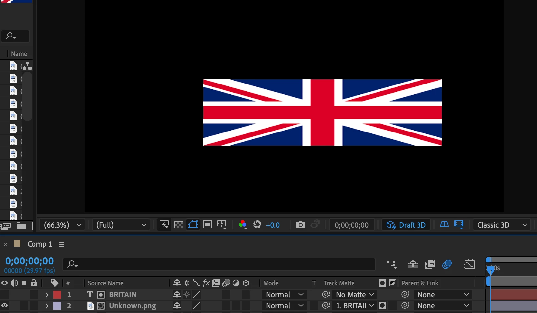The height and width of the screenshot is (313, 537).
Task: Open Parent None dropdown for BRITAIN layer
Action: [x=443, y=295]
